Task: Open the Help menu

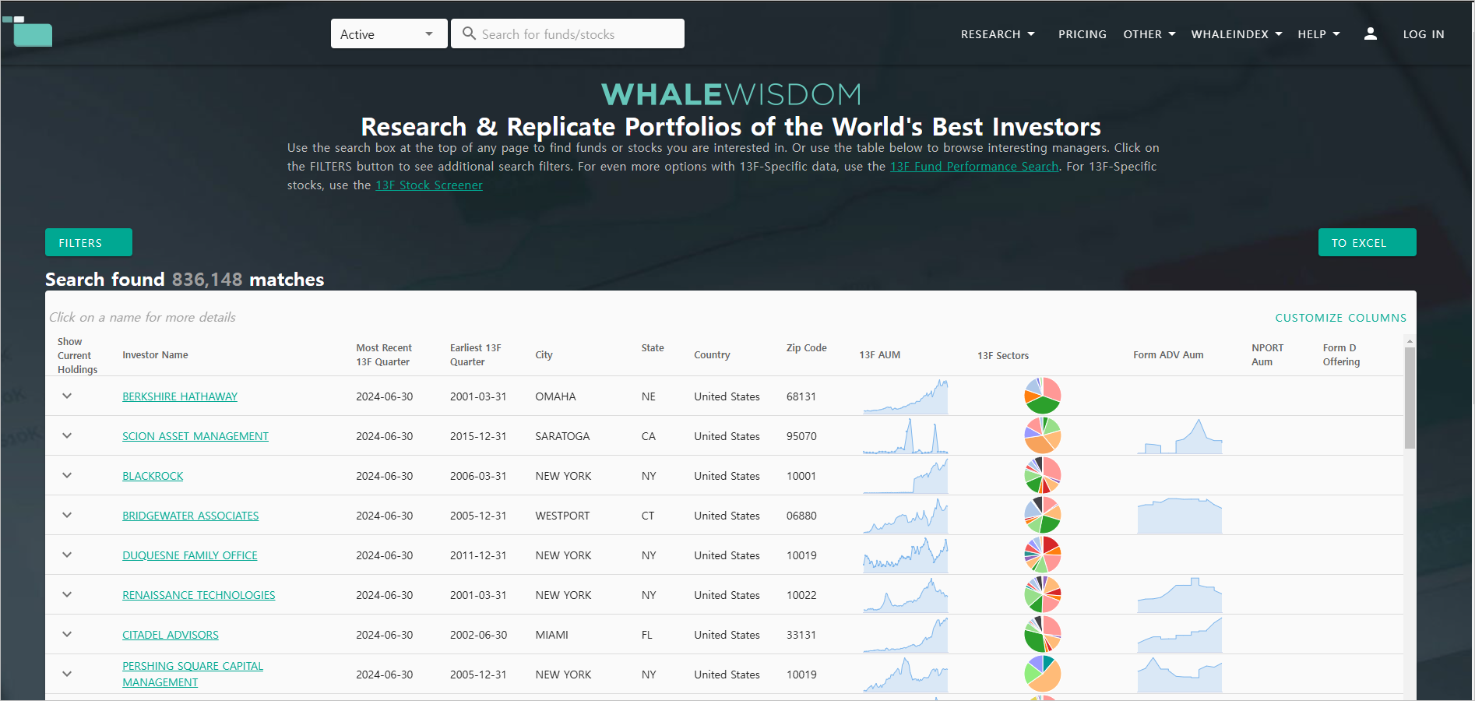Action: pos(1318,34)
